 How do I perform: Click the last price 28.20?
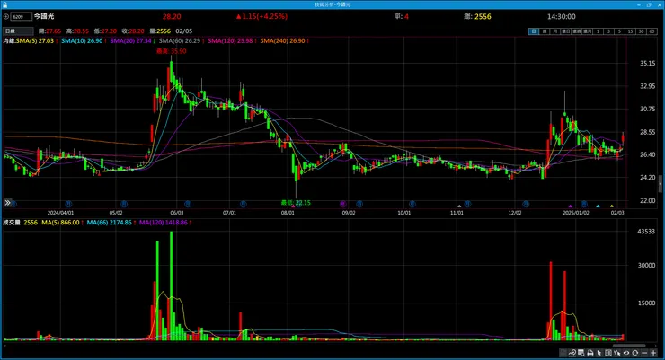[x=172, y=16]
